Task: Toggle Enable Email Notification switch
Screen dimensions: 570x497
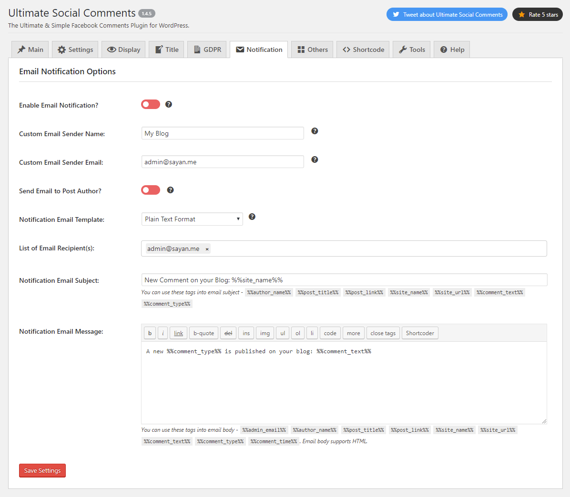Action: [x=151, y=105]
